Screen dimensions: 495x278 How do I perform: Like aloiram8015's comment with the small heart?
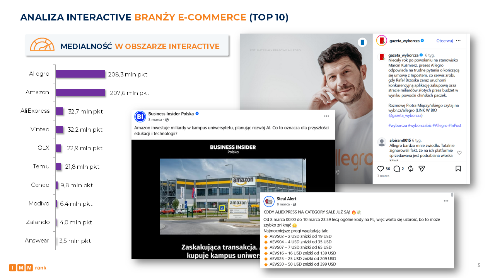pyautogui.click(x=459, y=153)
